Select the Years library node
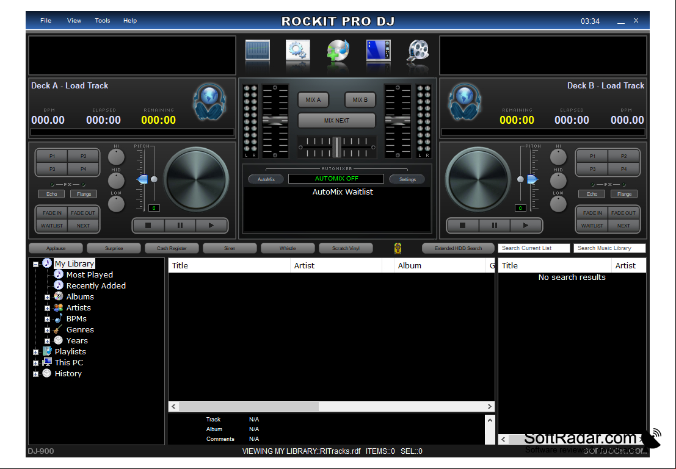The image size is (676, 469). click(x=77, y=341)
